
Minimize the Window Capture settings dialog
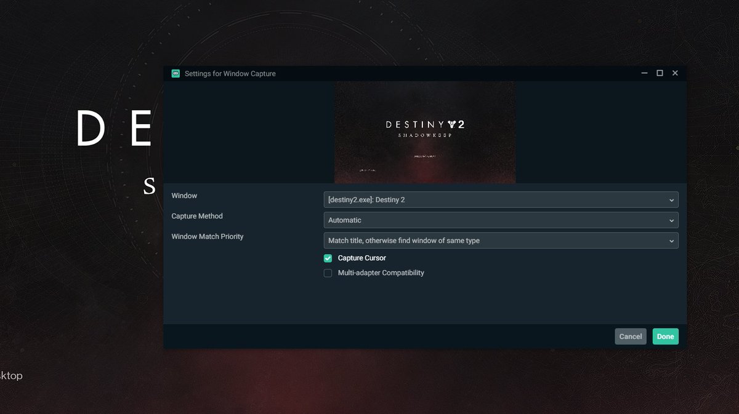pyautogui.click(x=644, y=73)
